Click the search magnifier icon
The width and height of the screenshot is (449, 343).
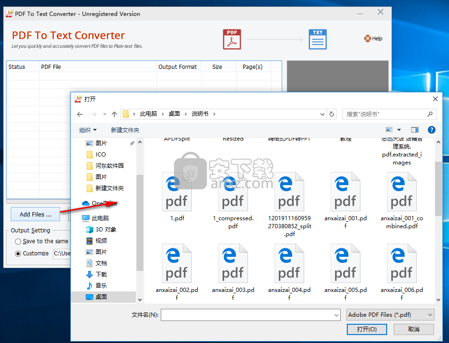(430, 114)
